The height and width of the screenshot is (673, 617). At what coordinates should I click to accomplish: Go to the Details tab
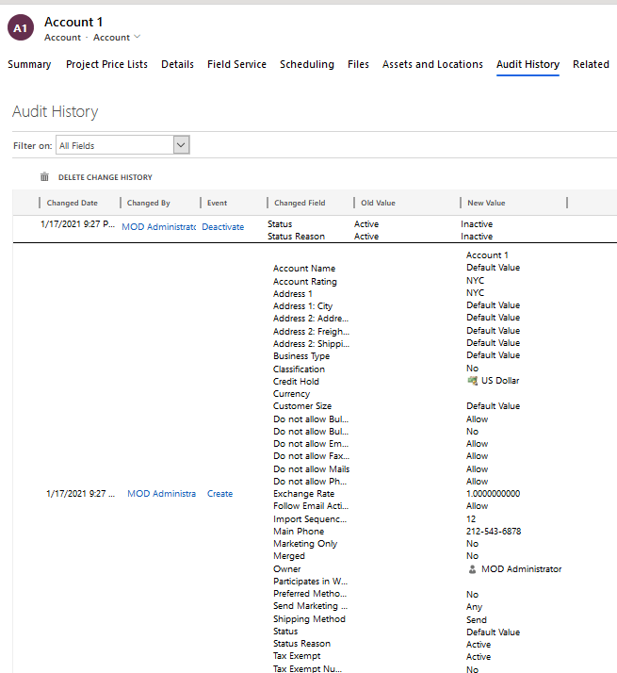177,64
